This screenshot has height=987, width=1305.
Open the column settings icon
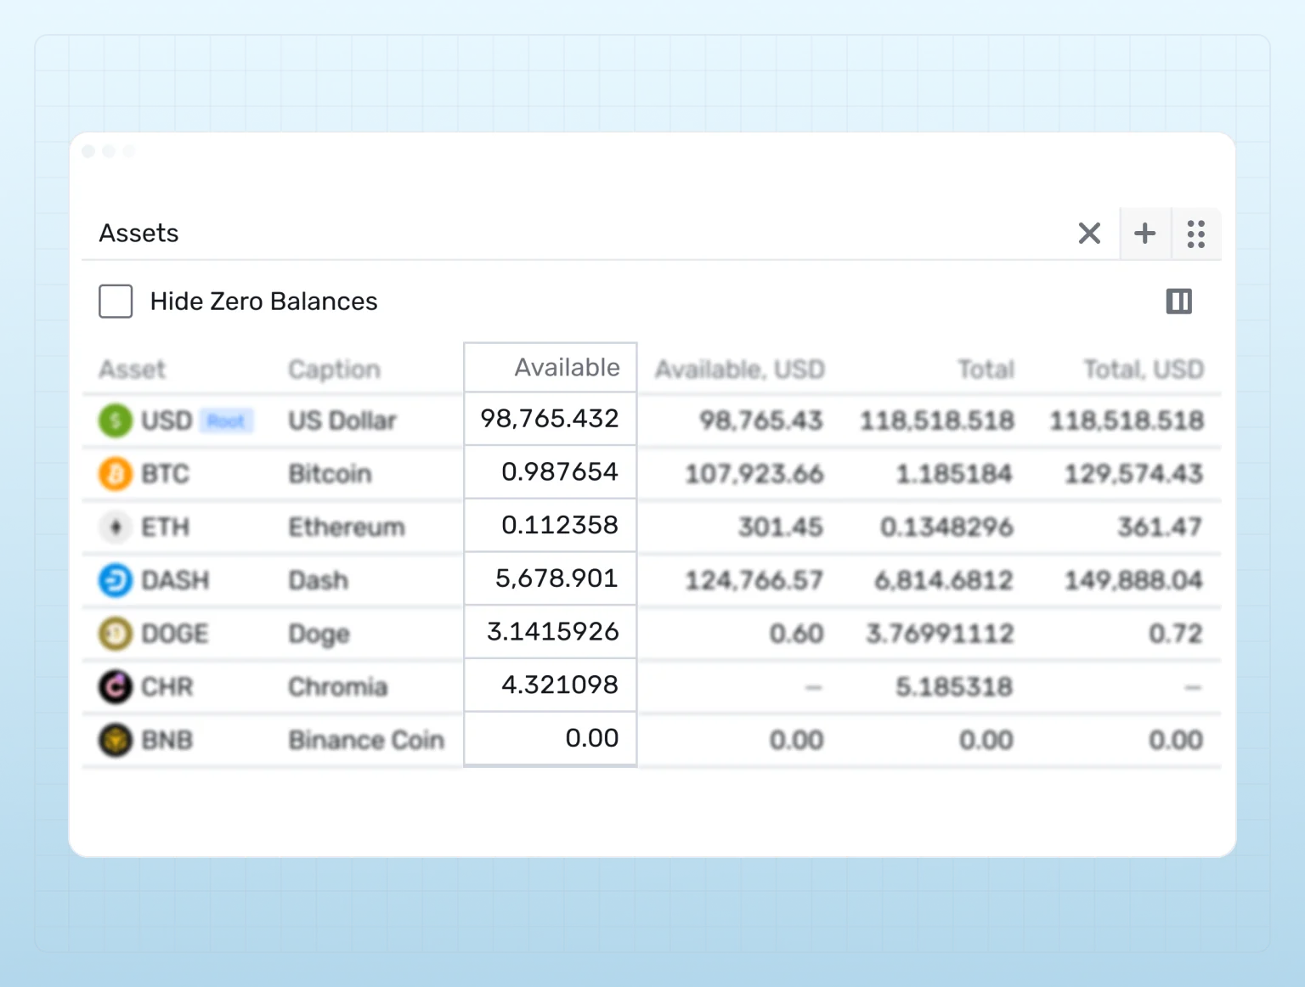pos(1179,301)
